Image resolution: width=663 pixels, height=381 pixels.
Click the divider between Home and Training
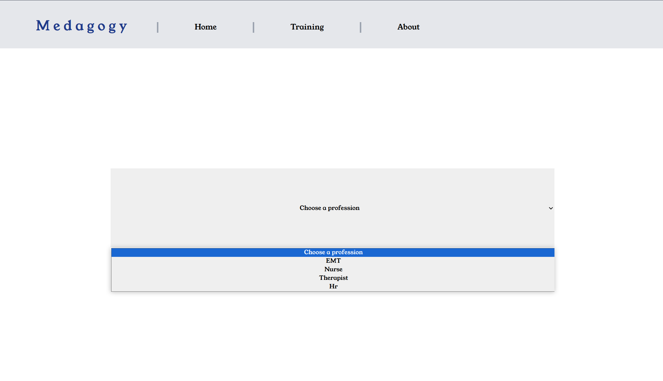coord(253,27)
